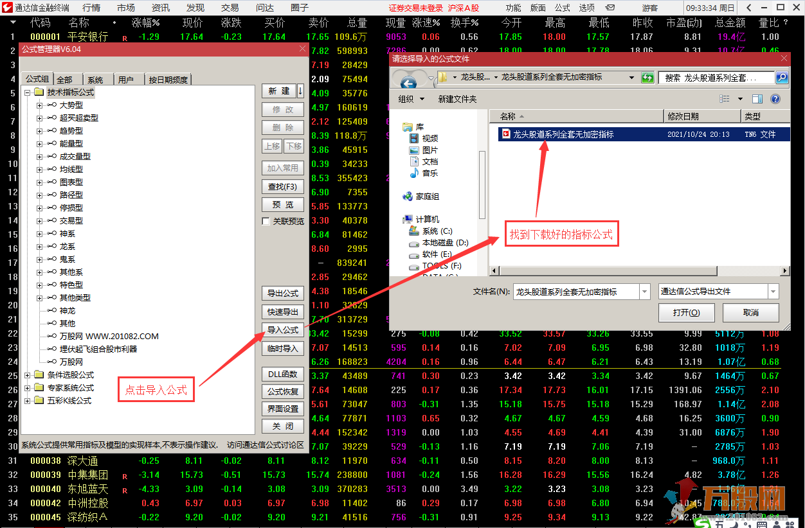Image resolution: width=805 pixels, height=528 pixels.
Task: Open drive 系统 (C:)
Action: click(431, 231)
